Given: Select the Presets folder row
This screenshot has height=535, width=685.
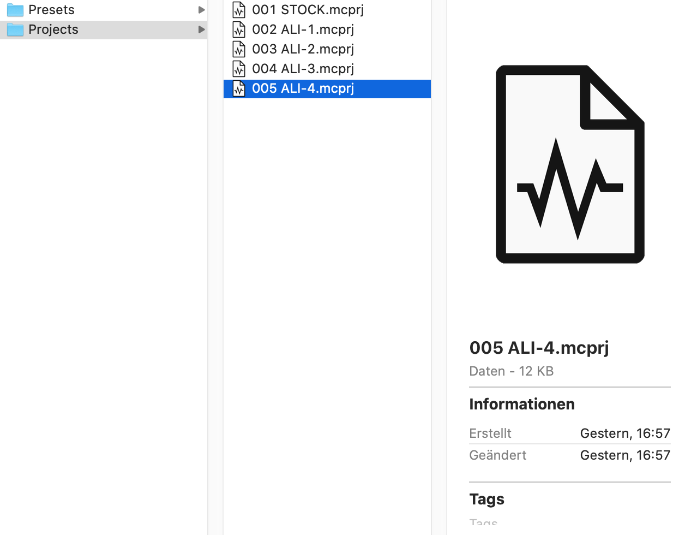Looking at the screenshot, I should click(104, 10).
